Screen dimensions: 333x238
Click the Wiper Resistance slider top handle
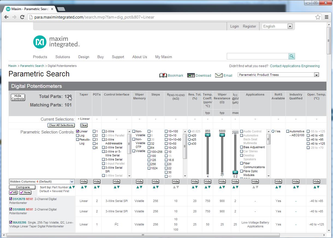click(222, 135)
